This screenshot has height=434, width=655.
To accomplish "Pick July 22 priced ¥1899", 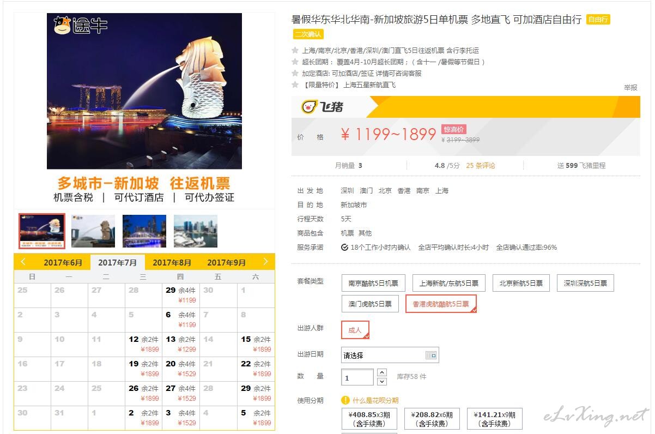I will (256, 369).
